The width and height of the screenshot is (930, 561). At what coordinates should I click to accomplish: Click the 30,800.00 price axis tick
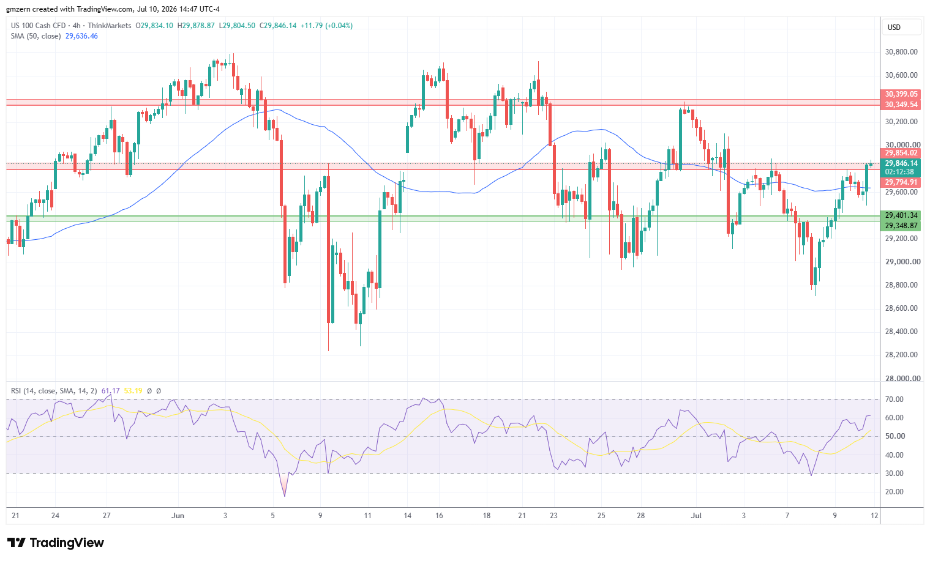tap(901, 52)
